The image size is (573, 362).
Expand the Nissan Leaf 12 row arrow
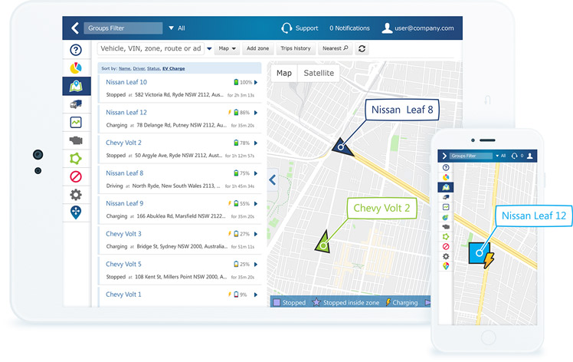point(256,113)
